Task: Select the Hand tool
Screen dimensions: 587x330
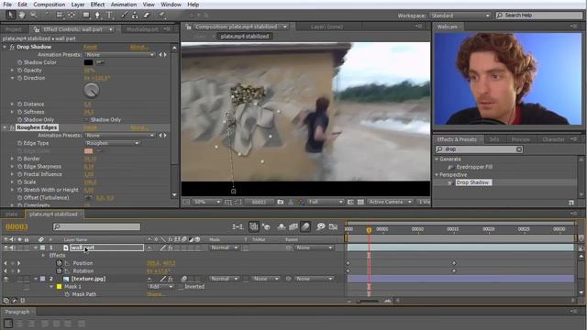Action: [x=22, y=16]
